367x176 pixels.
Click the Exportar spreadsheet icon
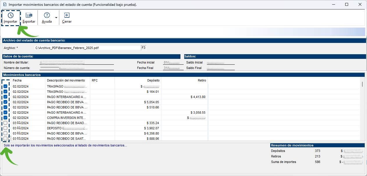29,15
